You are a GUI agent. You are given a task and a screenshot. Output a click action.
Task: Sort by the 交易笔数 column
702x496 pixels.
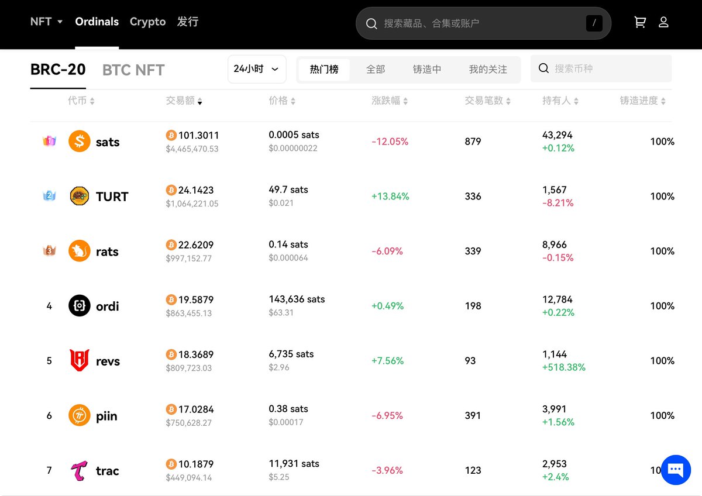click(x=488, y=101)
